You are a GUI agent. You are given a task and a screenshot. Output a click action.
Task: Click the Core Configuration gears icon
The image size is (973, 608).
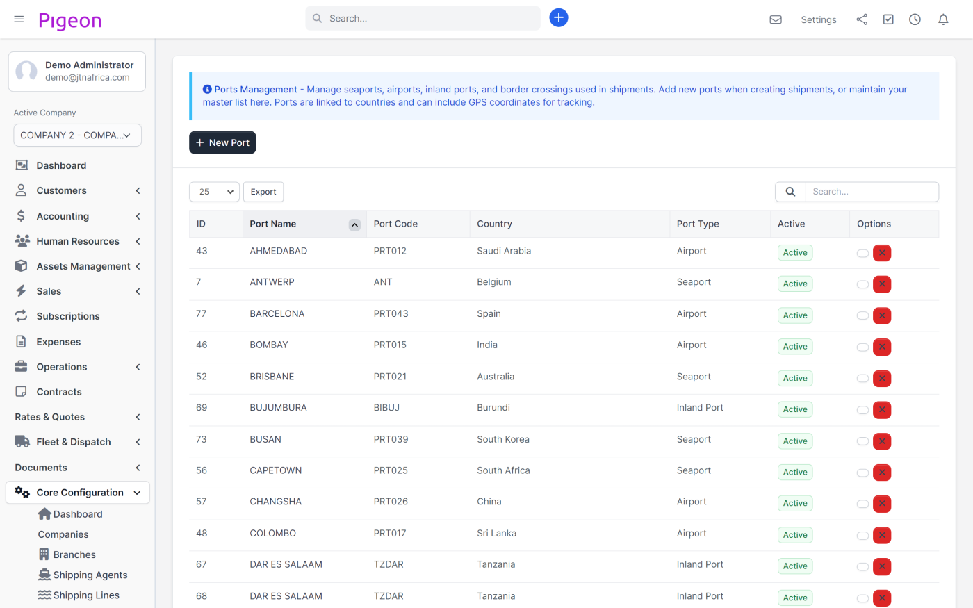coord(22,493)
